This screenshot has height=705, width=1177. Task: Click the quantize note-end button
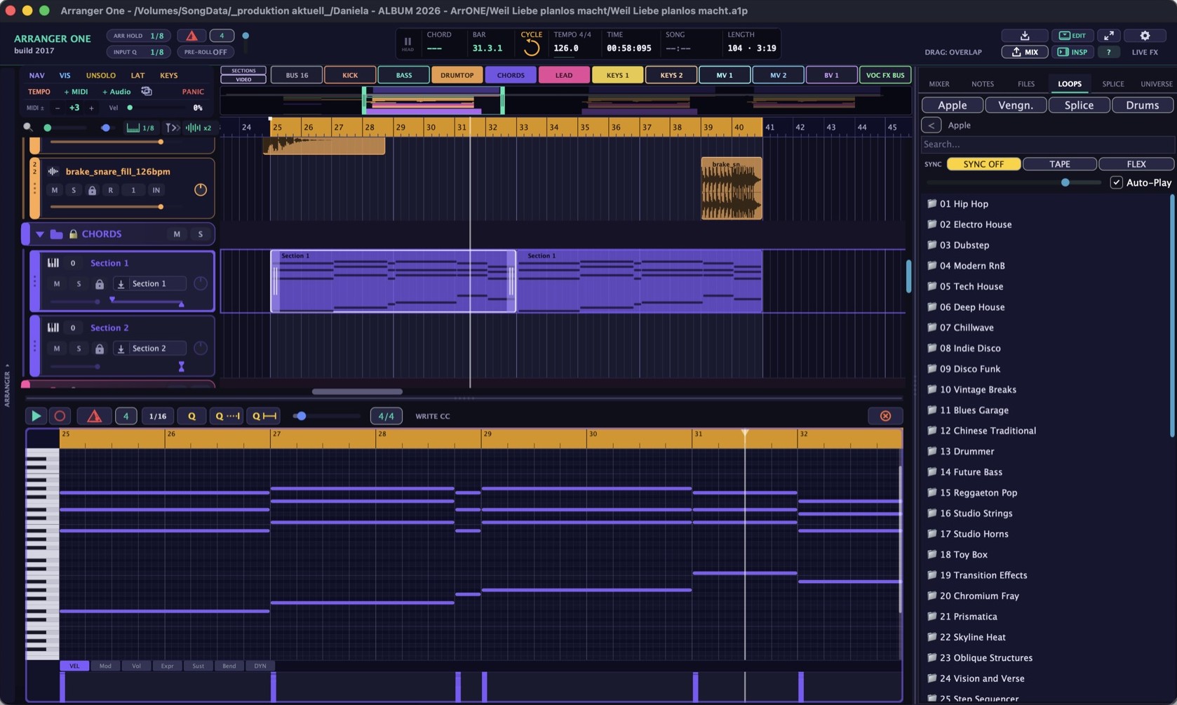pyautogui.click(x=264, y=416)
